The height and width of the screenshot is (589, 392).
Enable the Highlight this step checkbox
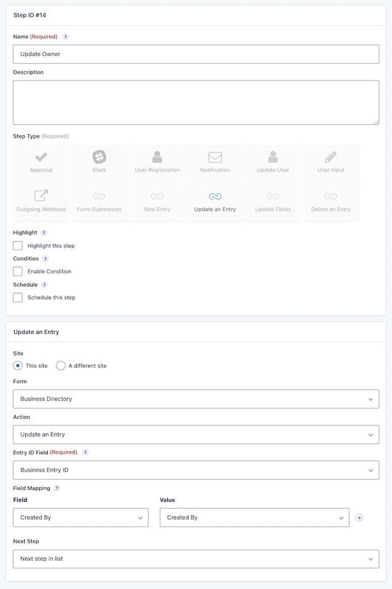click(18, 246)
